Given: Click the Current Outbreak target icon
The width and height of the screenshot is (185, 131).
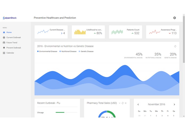Looking at the screenshot, I should tap(4, 37).
